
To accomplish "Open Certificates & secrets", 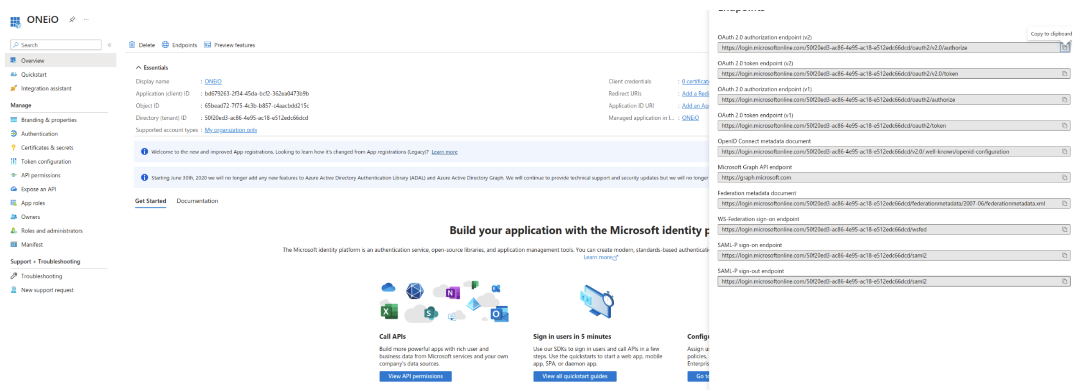I will (47, 148).
